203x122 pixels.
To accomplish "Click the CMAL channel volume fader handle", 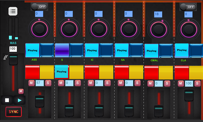I will tap(159, 111).
